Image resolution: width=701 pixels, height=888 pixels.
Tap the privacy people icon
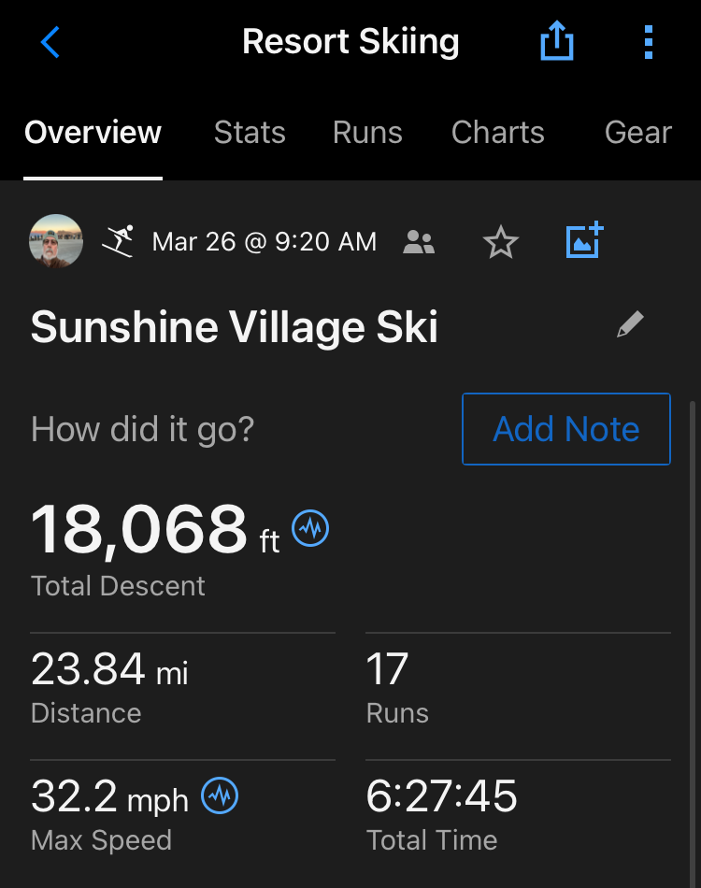pyautogui.click(x=419, y=243)
